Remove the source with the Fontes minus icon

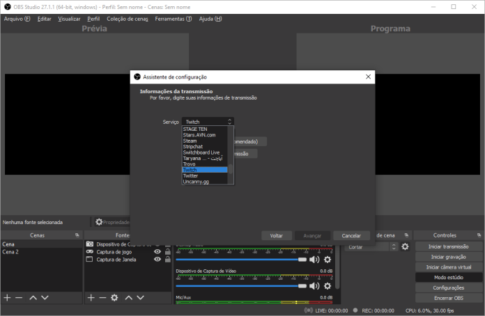coord(102,297)
